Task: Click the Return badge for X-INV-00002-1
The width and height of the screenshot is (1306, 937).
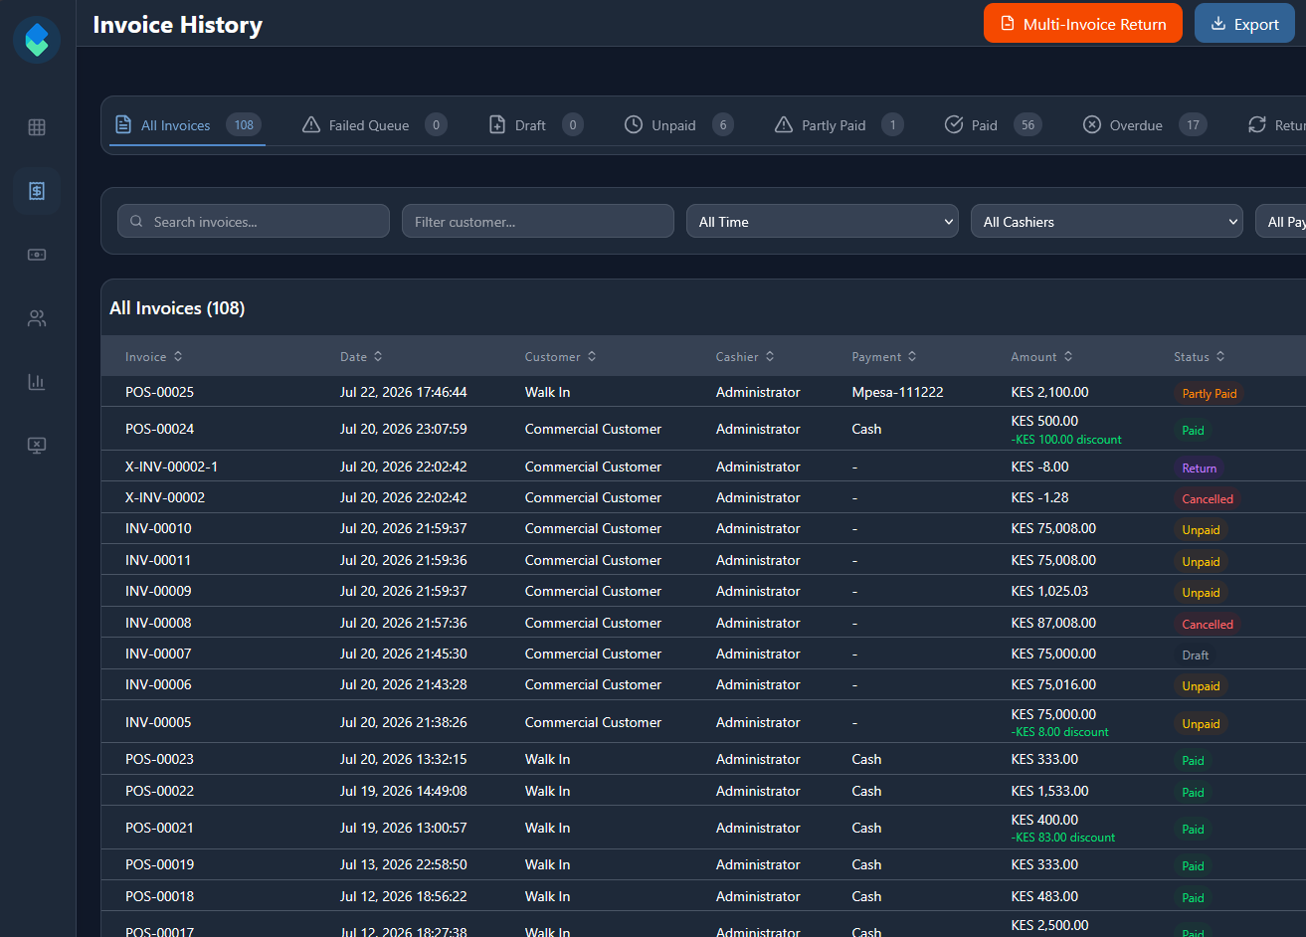Action: pyautogui.click(x=1200, y=468)
